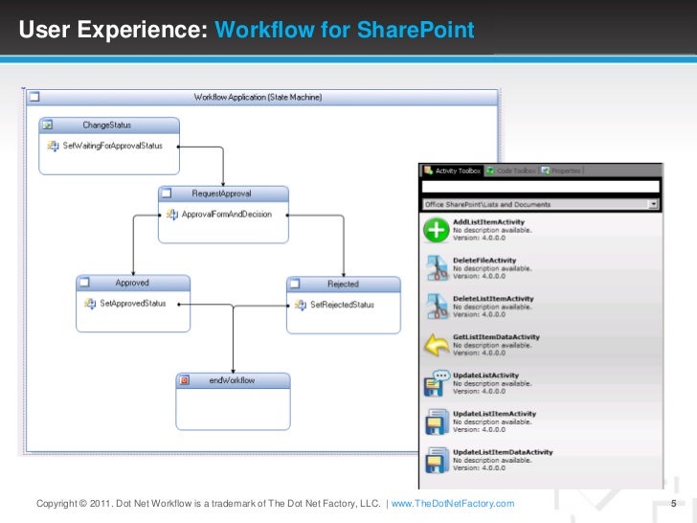The height and width of the screenshot is (523, 697).
Task: Click the UpdateListActivity floppy with speech bubble icon
Action: point(437,383)
